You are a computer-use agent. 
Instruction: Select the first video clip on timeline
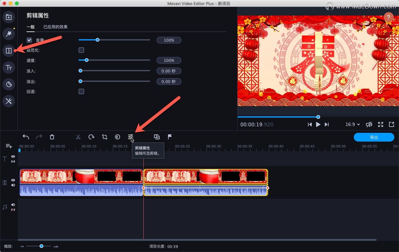81,176
